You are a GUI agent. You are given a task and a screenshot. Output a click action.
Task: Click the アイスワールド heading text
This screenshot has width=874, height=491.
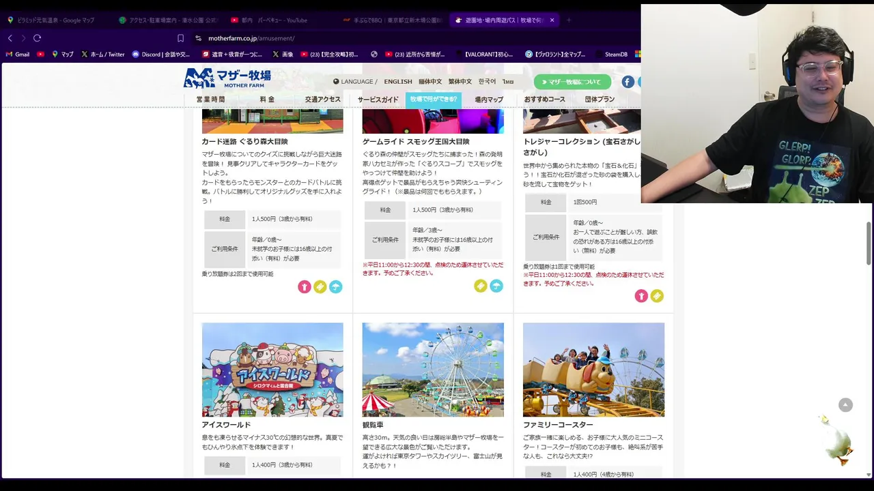pos(226,425)
